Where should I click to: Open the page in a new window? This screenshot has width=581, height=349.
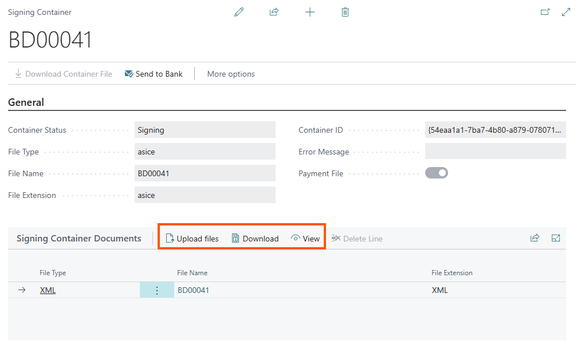tap(545, 12)
